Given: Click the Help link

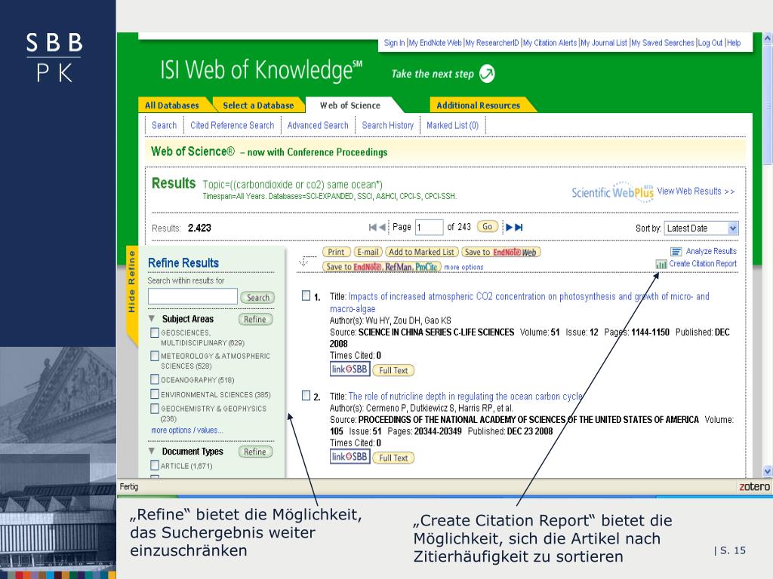Looking at the screenshot, I should pos(734,43).
